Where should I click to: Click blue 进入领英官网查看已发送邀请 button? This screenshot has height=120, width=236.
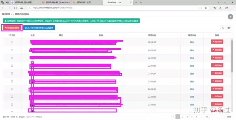pos(39,28)
